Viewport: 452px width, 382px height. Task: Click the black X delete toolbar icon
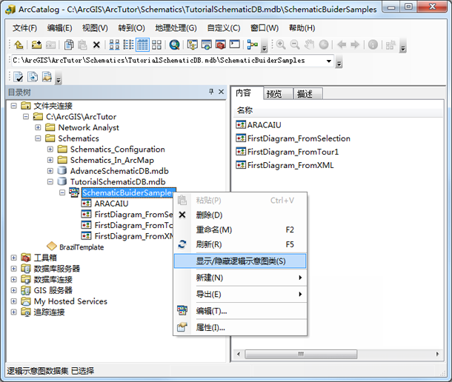pyautogui.click(x=96, y=44)
